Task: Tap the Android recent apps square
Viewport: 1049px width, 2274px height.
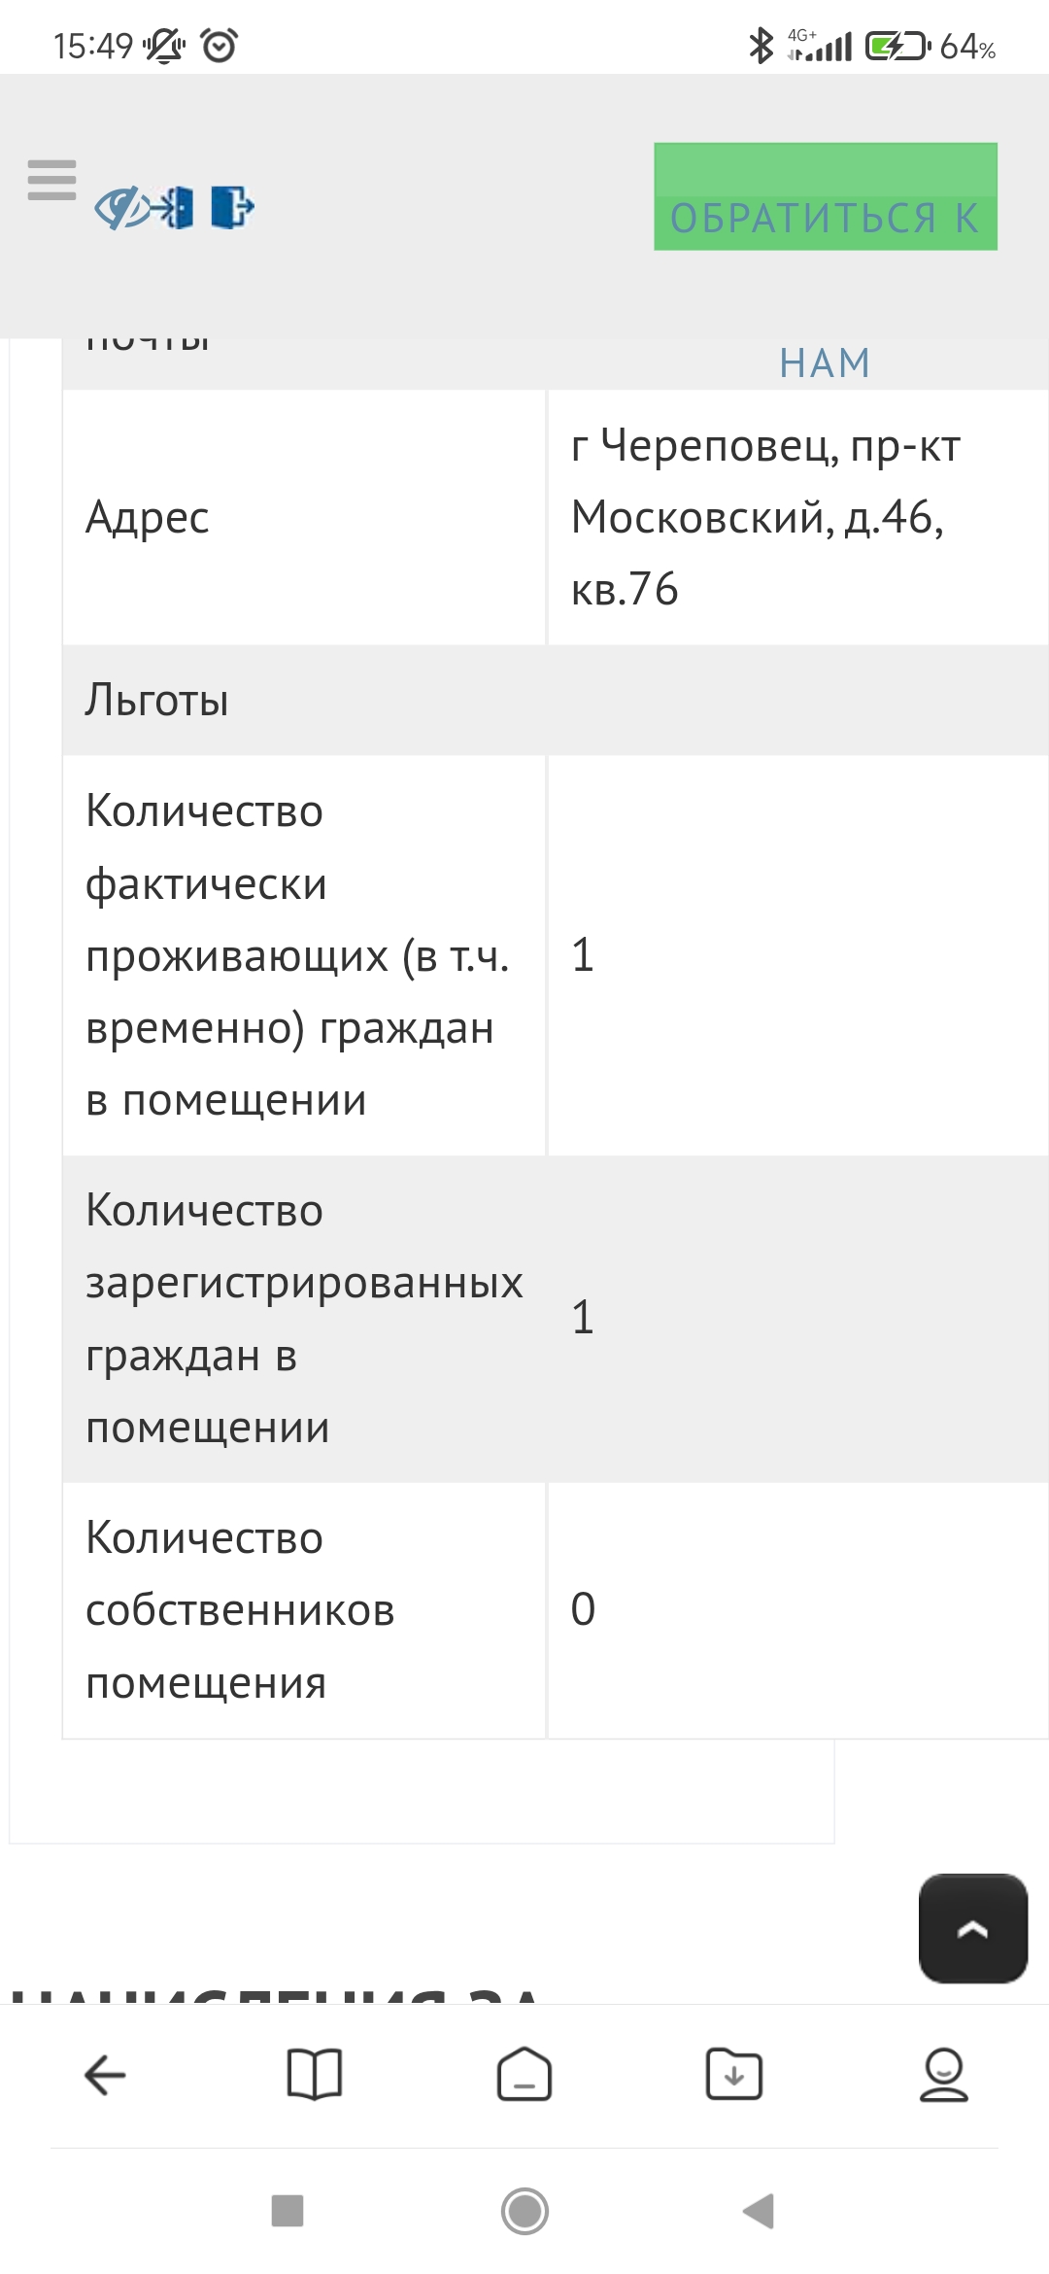Action: pos(288,2211)
